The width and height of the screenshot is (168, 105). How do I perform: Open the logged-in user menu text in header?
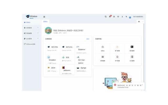click(x=138, y=17)
